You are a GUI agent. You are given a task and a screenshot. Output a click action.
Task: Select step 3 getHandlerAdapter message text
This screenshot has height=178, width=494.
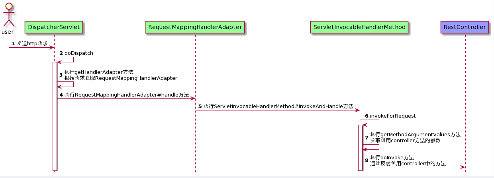[120, 75]
